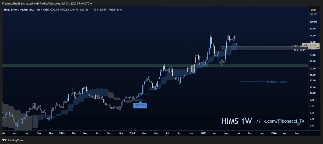The image size is (323, 144).
Task: Click the NYSE exchange label
Action: coord(45,10)
